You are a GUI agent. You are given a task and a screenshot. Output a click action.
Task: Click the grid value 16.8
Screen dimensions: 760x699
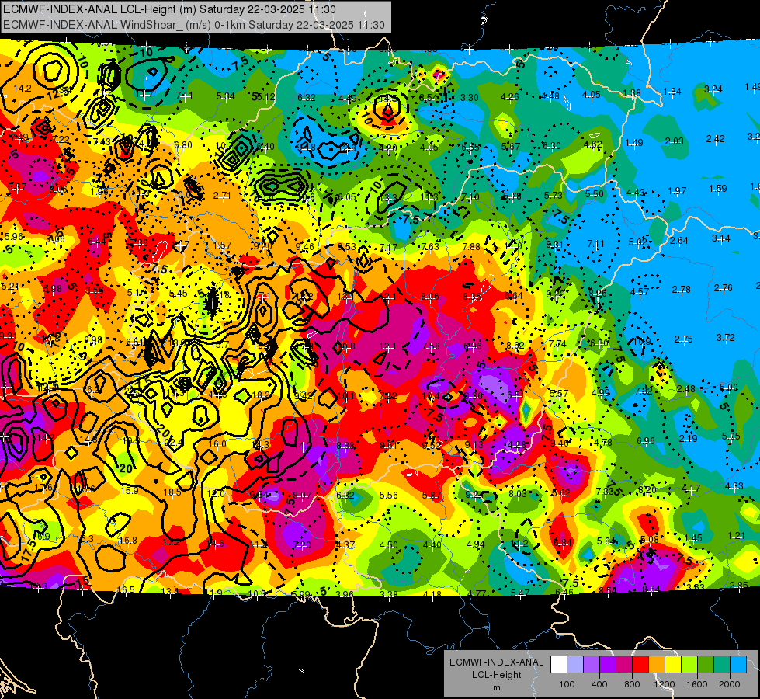[128, 540]
